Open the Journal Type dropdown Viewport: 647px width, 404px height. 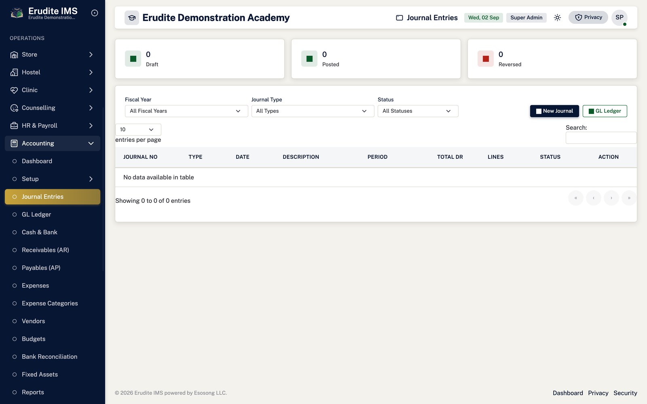313,111
